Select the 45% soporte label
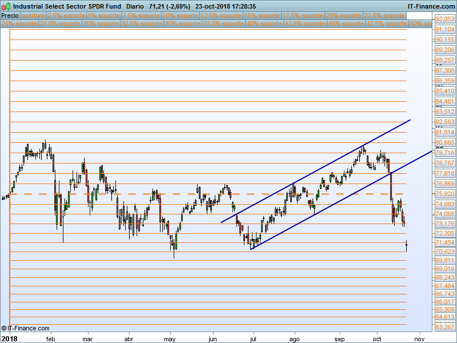This screenshot has width=457, height=343. (346, 23)
